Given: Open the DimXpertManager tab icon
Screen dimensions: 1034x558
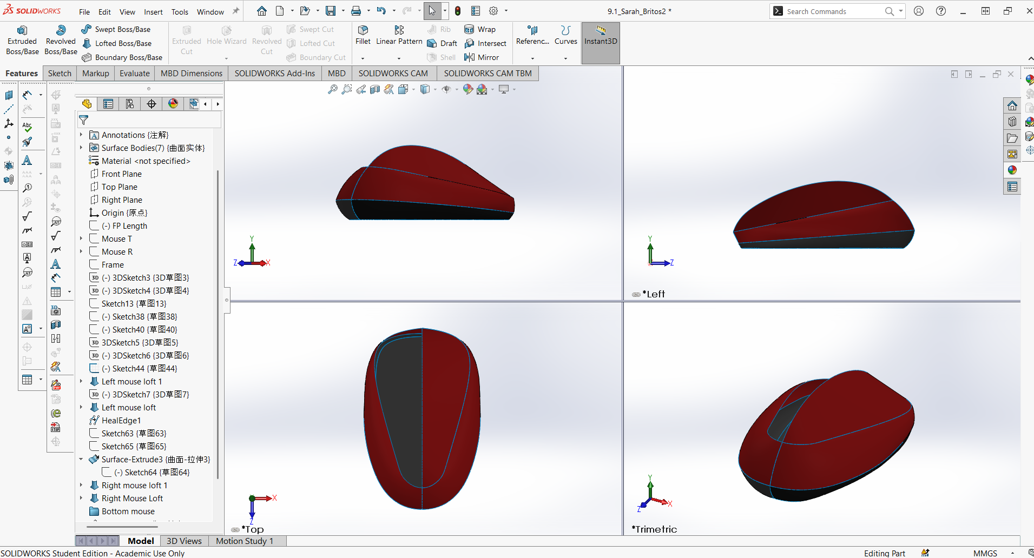Looking at the screenshot, I should click(x=152, y=104).
